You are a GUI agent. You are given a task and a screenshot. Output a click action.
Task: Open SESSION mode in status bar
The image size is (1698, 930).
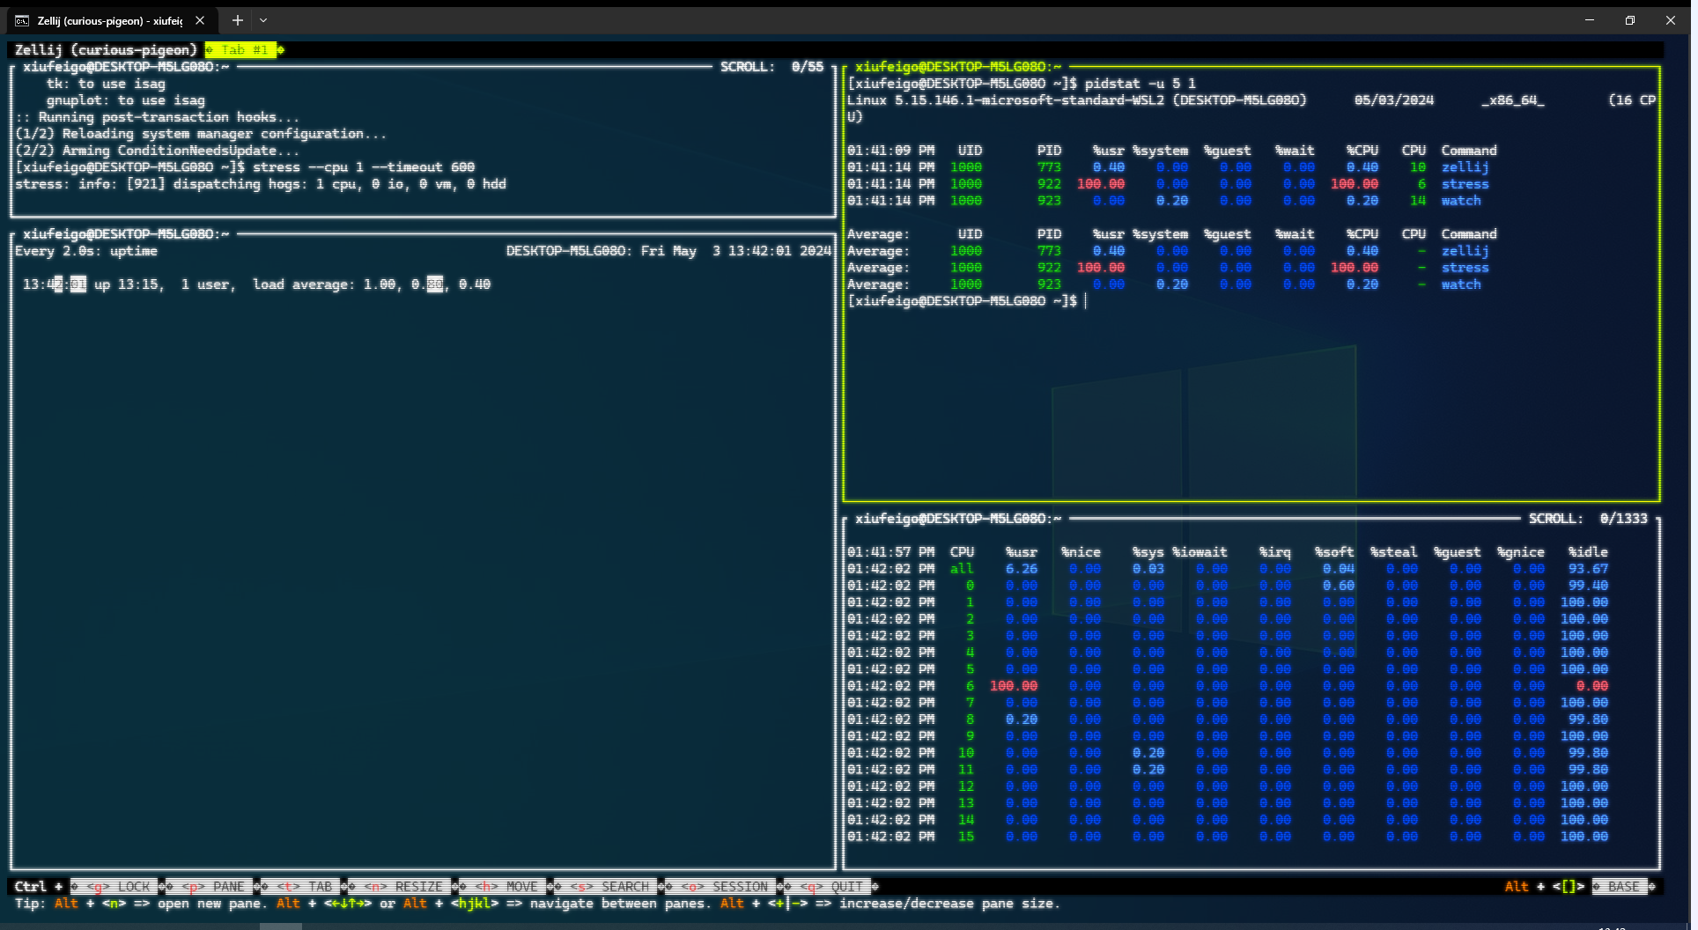click(x=725, y=887)
